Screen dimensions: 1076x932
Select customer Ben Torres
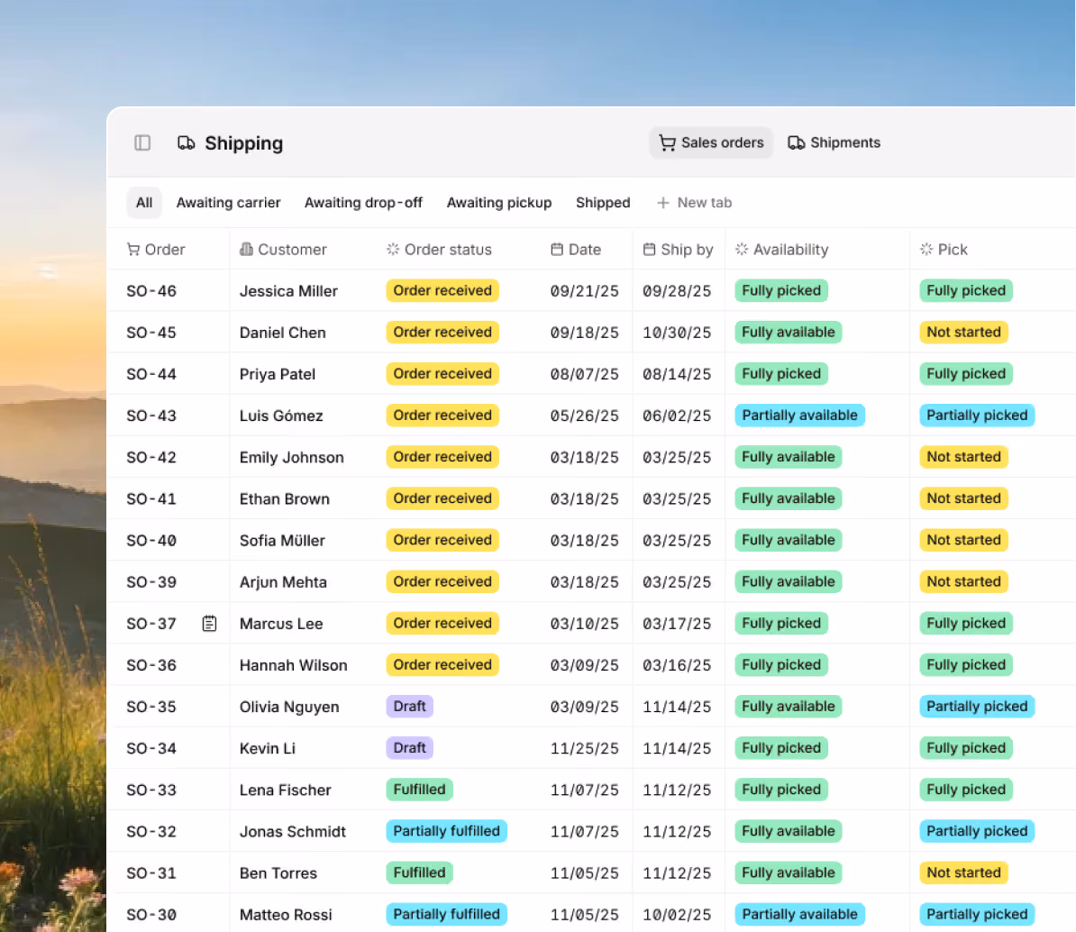[278, 873]
